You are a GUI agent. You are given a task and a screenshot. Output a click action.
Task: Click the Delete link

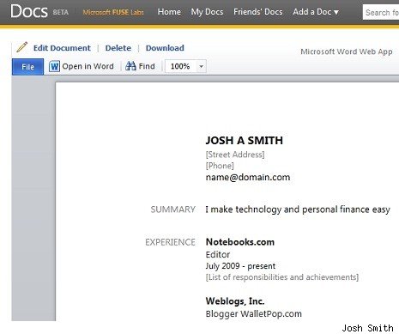click(118, 48)
